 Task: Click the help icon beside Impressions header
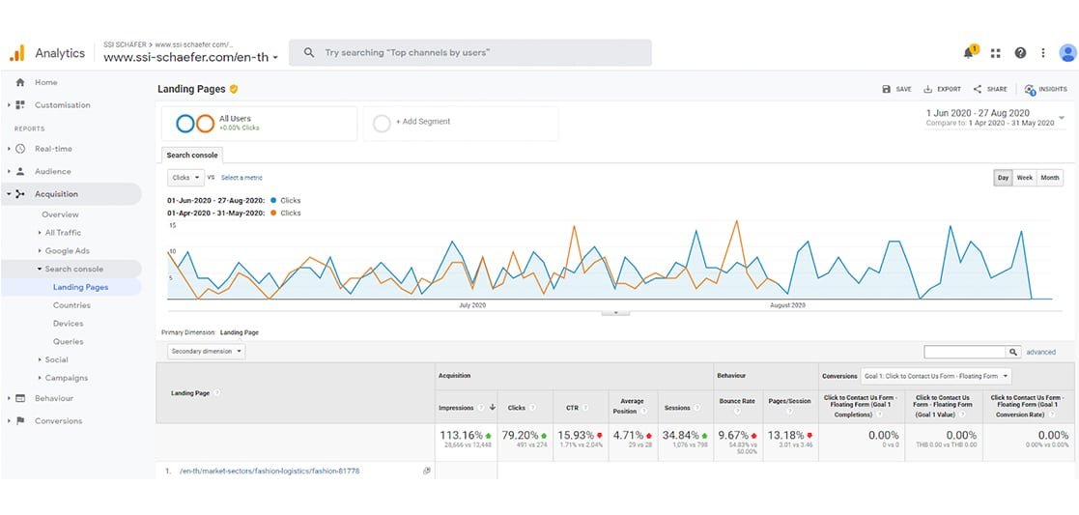(481, 408)
